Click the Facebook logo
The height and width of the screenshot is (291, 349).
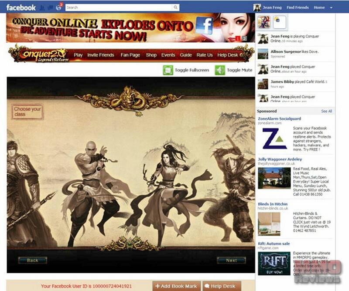point(21,8)
